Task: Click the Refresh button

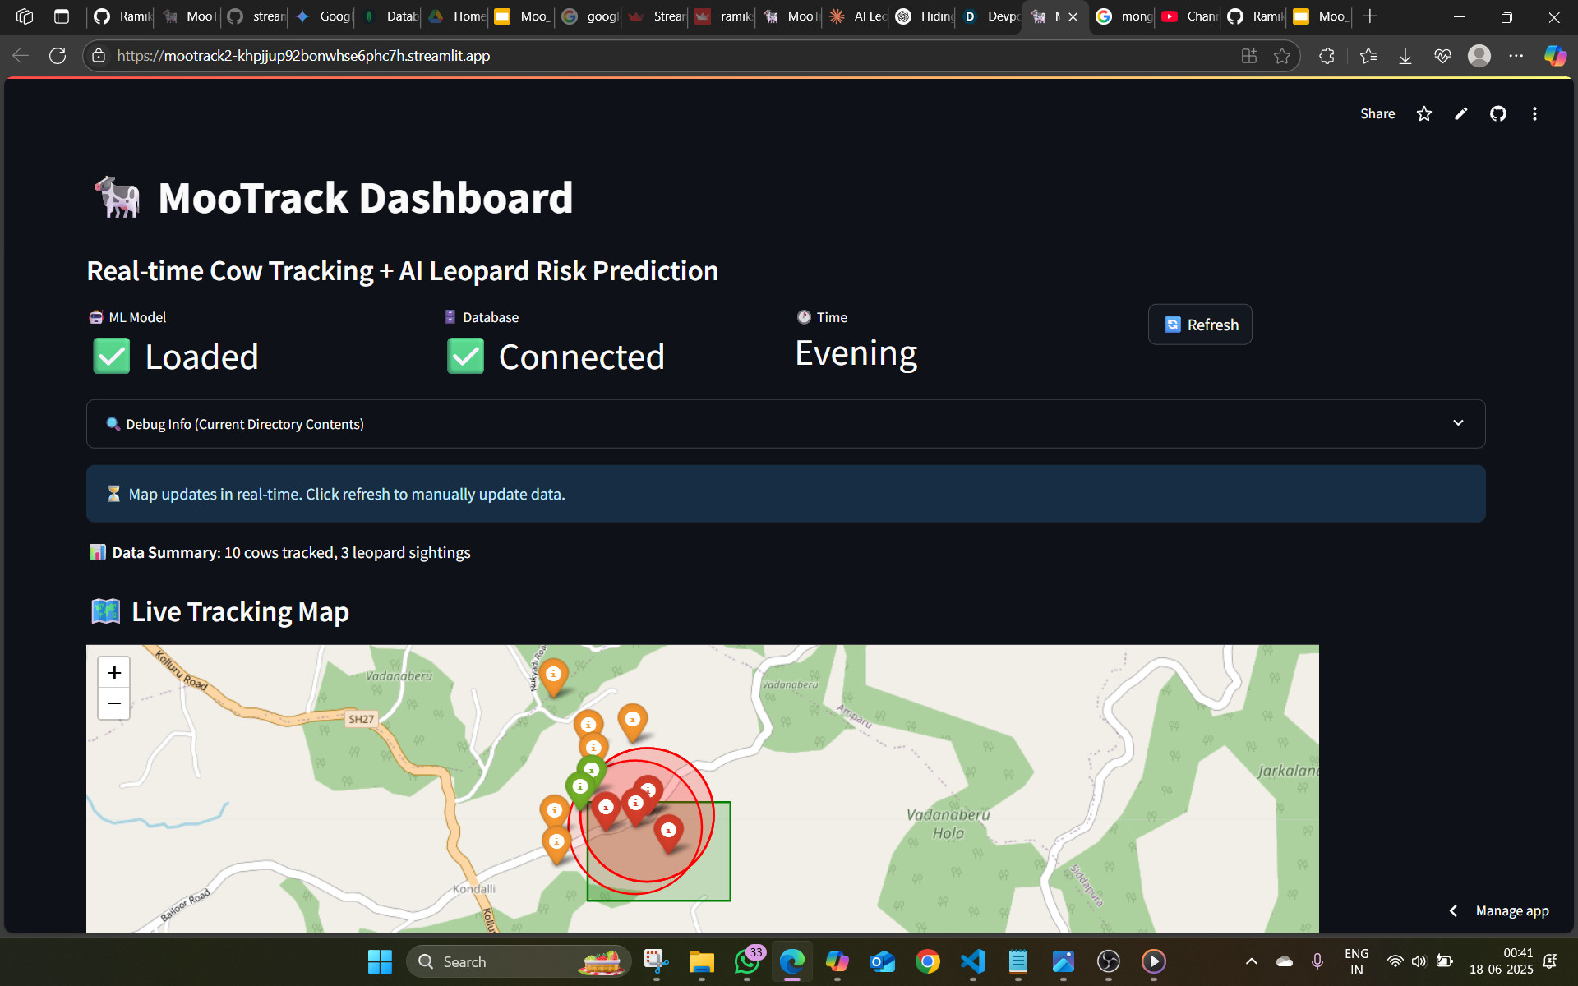Action: pos(1200,325)
